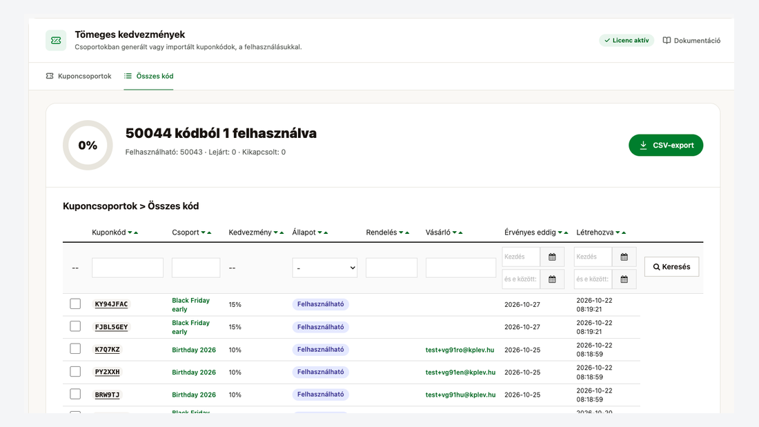Open calendar for Érvényes eddig start date
This screenshot has width=759, height=427.
[552, 257]
